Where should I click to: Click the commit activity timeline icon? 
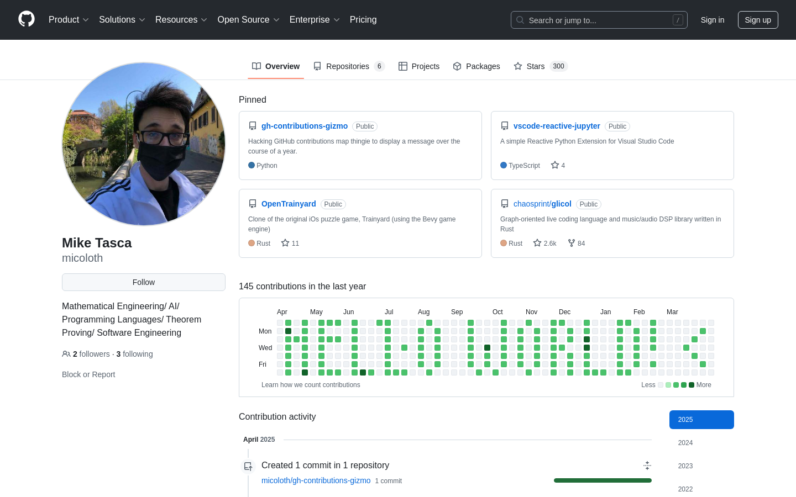[x=248, y=466]
